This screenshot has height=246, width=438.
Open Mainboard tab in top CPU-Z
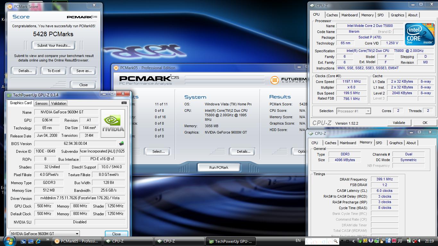(350, 15)
